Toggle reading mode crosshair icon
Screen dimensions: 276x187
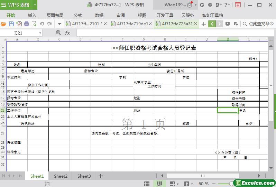point(172,184)
